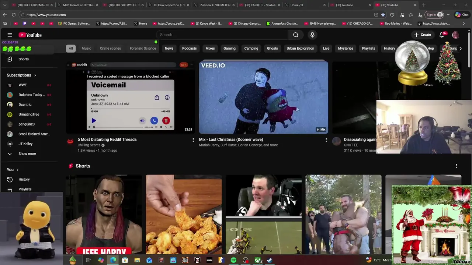Expand the You section
The height and width of the screenshot is (265, 472).
(x=13, y=170)
